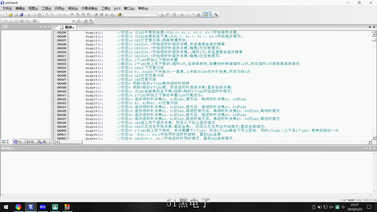Click the Paste toolbar icon
Image resolution: width=377 pixels, height=212 pixels.
[x=39, y=15]
